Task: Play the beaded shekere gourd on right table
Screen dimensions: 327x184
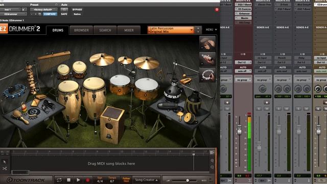Action: coord(194,103)
